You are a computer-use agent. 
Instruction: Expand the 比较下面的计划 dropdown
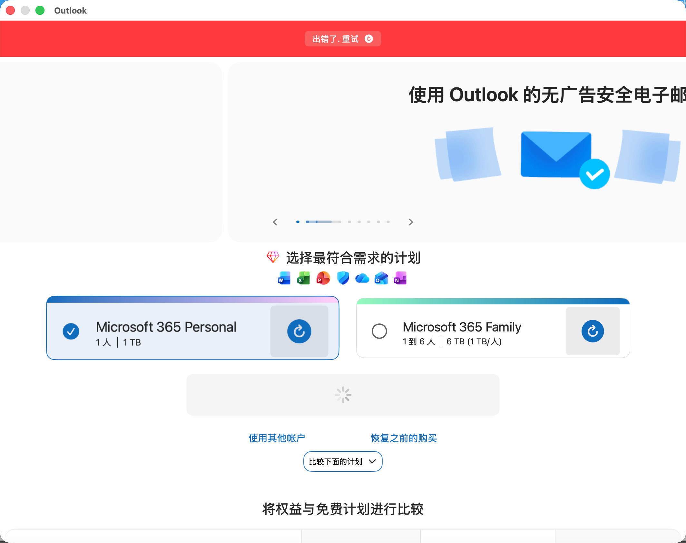tap(343, 461)
